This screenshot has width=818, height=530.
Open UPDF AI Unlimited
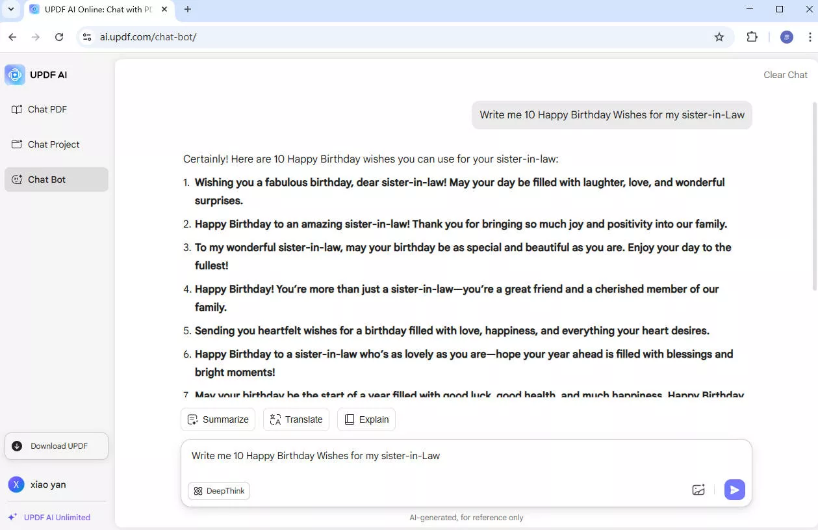pos(56,517)
